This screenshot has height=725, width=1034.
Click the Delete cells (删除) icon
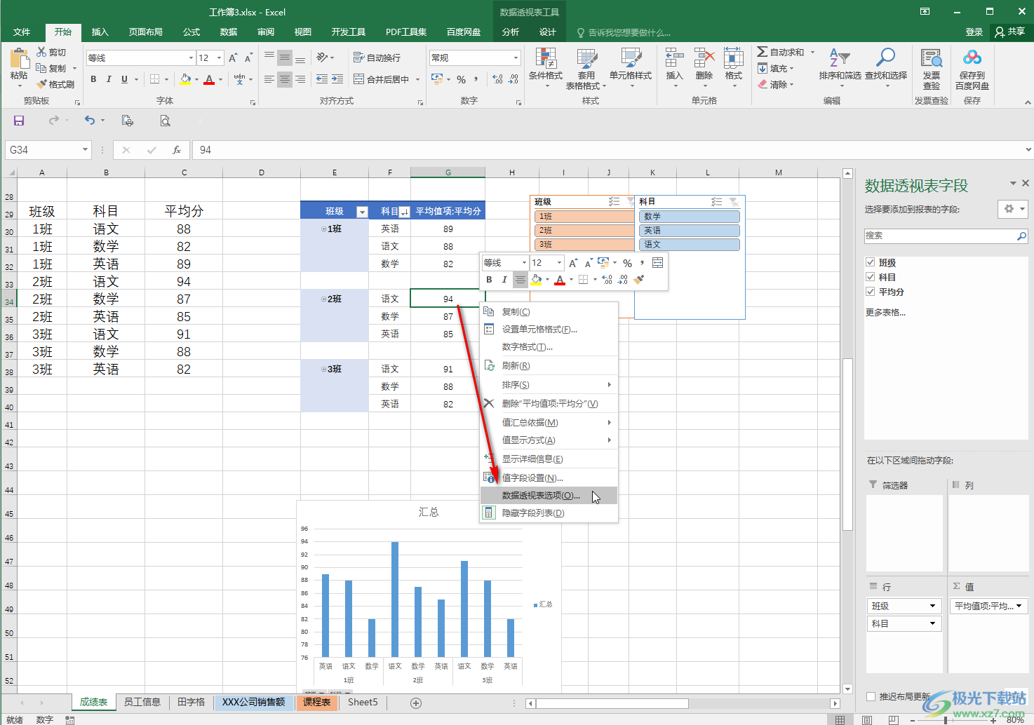704,59
